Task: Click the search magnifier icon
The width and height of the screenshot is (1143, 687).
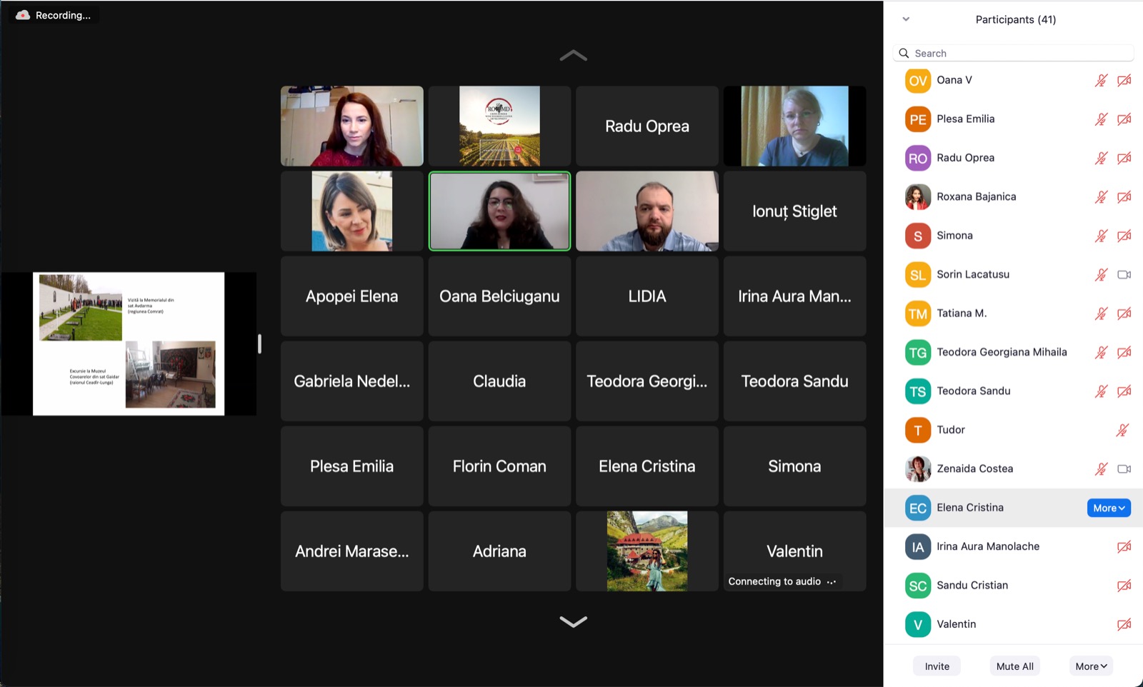Action: click(x=904, y=54)
